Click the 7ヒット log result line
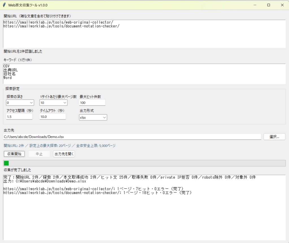 (x=93, y=189)
